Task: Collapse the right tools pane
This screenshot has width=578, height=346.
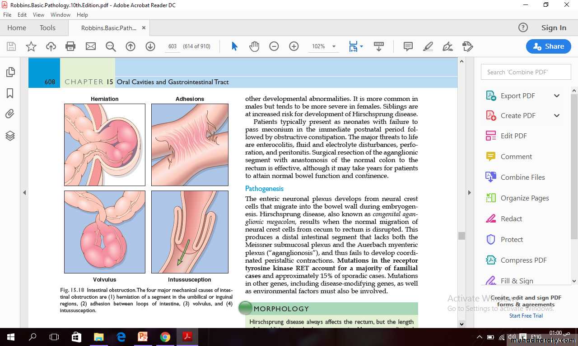Action: pyautogui.click(x=469, y=193)
